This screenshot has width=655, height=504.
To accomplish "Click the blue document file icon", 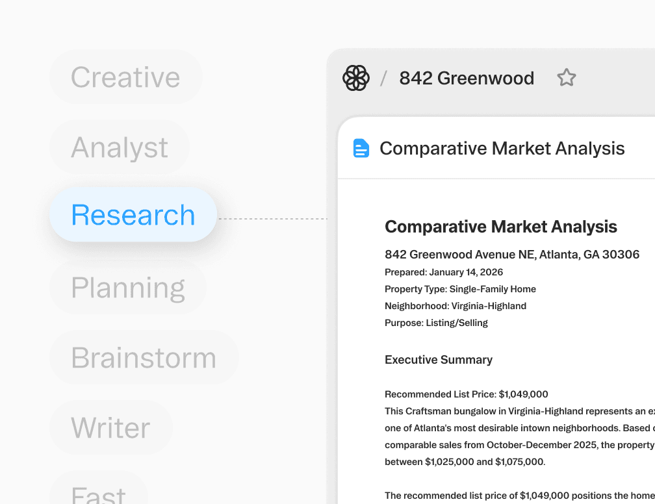I will 361,148.
